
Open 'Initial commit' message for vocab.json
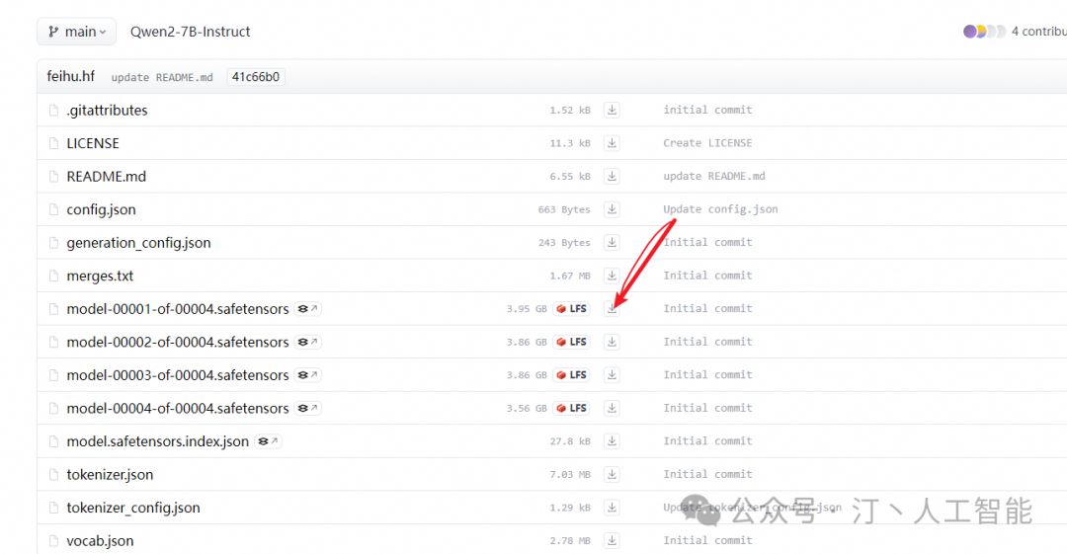click(707, 540)
